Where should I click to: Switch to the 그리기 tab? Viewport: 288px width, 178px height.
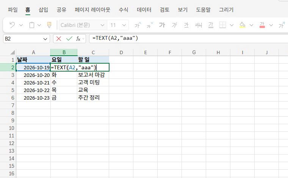tap(226, 10)
